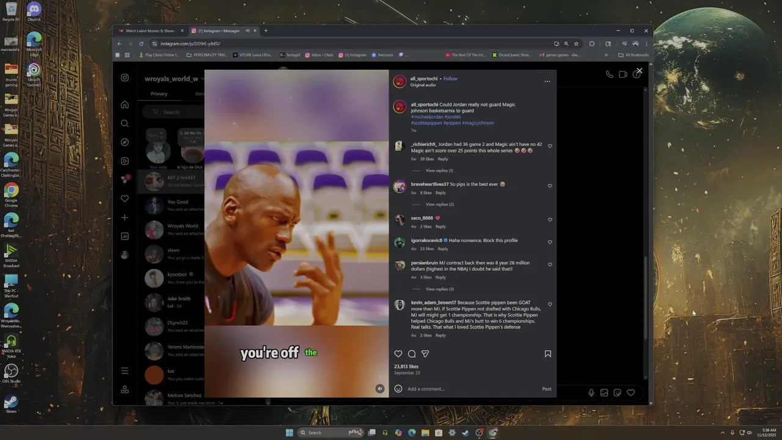Create new post with plus icon

125,218
